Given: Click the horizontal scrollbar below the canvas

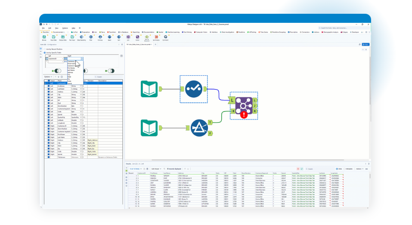Looking at the screenshot, I should (x=248, y=160).
